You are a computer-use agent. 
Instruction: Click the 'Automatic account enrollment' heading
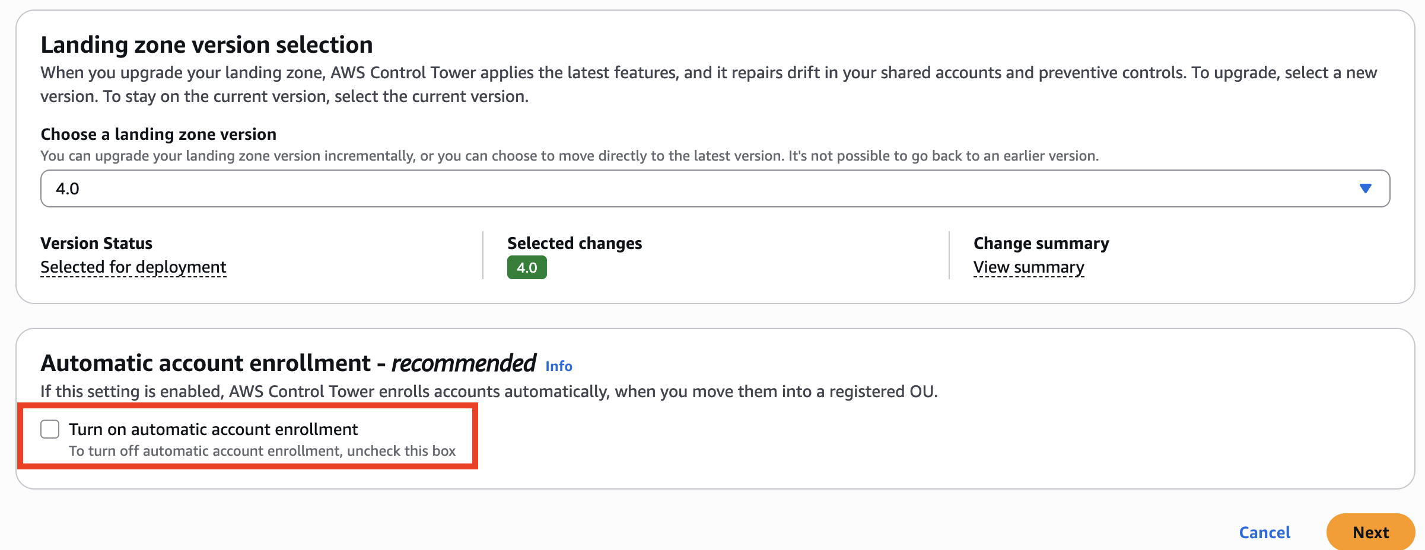(205, 363)
